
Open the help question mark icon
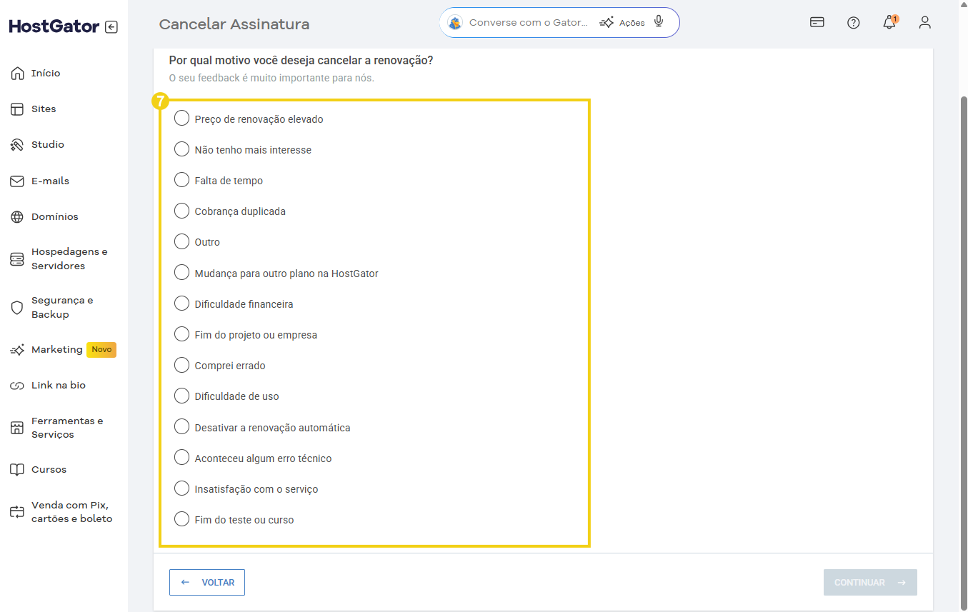(x=853, y=22)
